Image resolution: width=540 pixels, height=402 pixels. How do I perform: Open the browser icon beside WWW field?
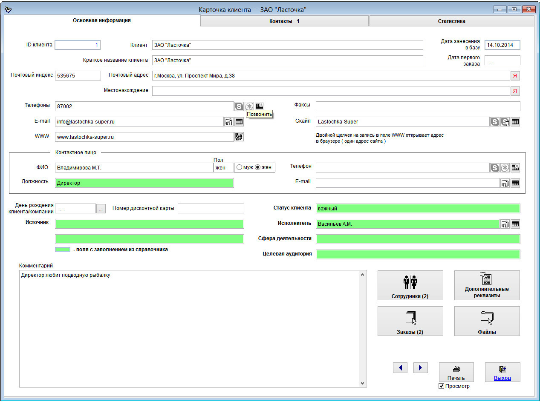point(239,137)
